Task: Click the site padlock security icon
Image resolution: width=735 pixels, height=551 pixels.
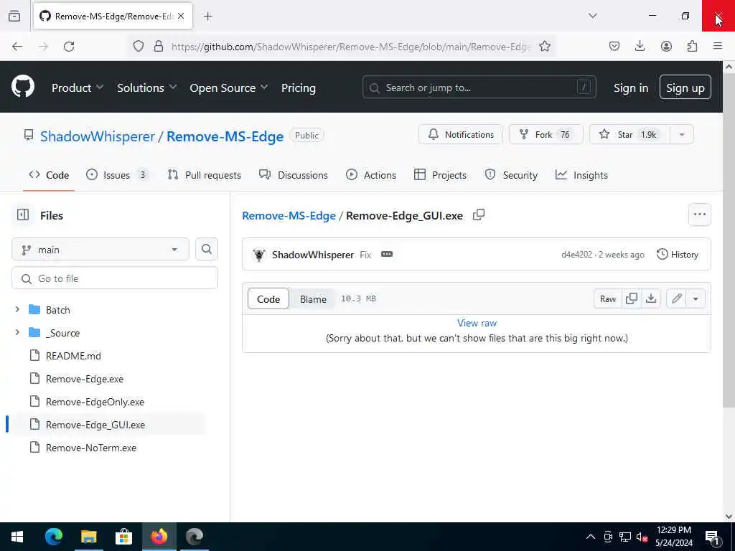Action: (159, 46)
